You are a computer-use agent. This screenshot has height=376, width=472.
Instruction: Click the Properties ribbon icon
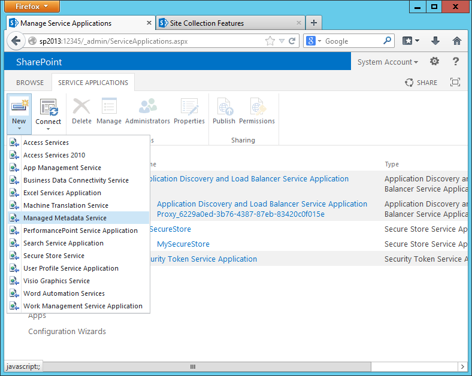[x=189, y=106]
